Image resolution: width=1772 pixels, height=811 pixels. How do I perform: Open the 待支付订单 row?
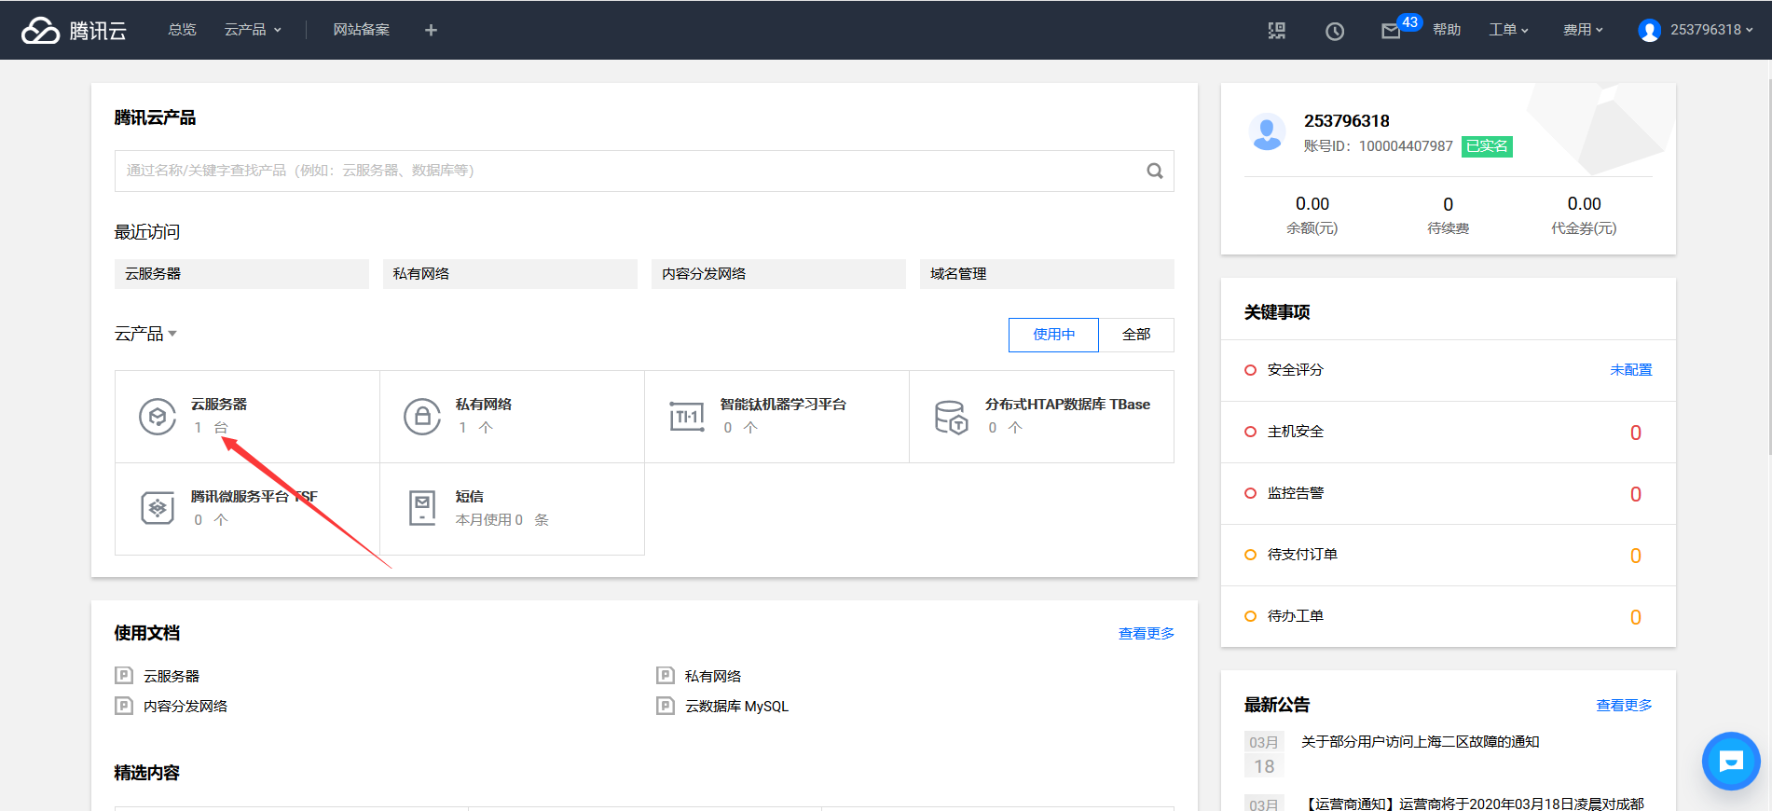pos(1449,555)
